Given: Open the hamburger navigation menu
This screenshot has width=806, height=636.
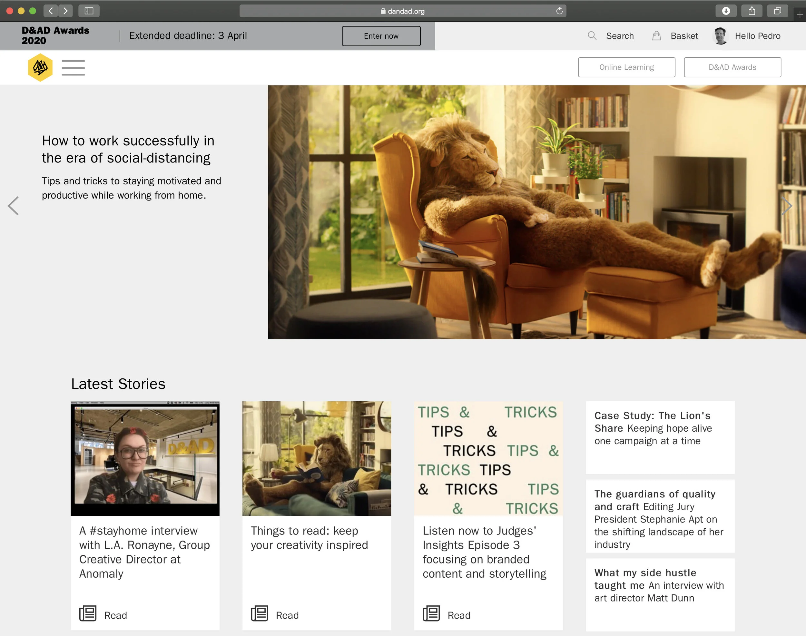Looking at the screenshot, I should [x=73, y=67].
